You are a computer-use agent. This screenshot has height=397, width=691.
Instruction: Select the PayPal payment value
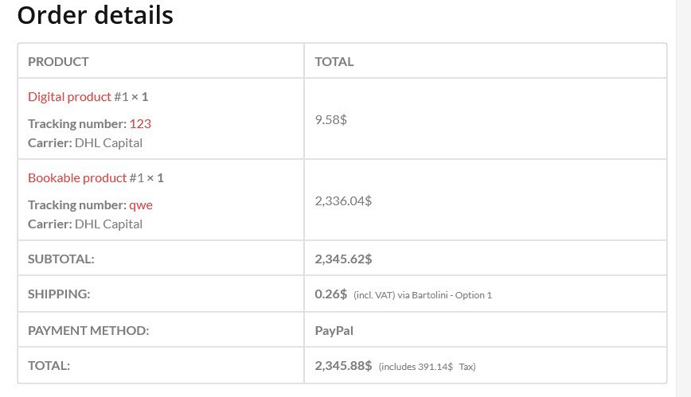[334, 330]
